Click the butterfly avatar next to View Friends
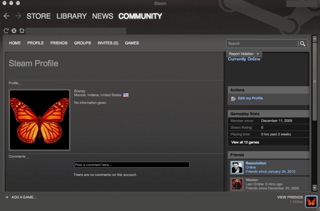The image size is (320, 211). coord(311,201)
